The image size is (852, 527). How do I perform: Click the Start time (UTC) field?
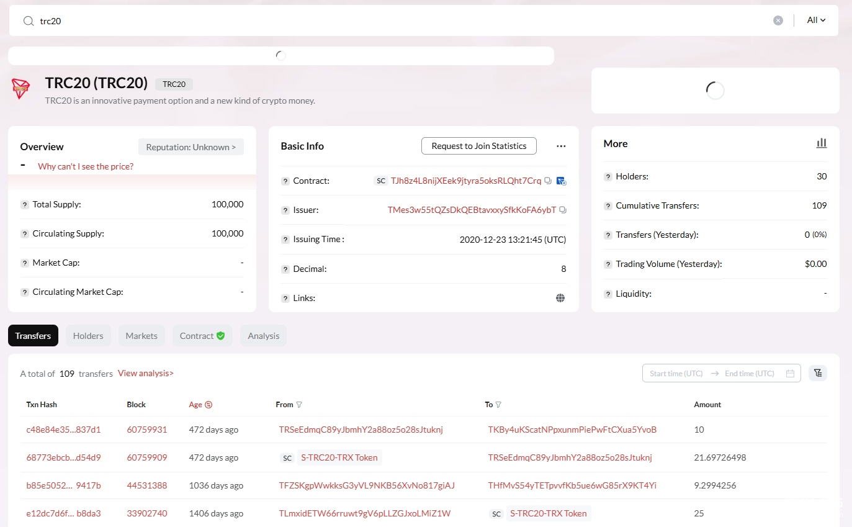[676, 374]
